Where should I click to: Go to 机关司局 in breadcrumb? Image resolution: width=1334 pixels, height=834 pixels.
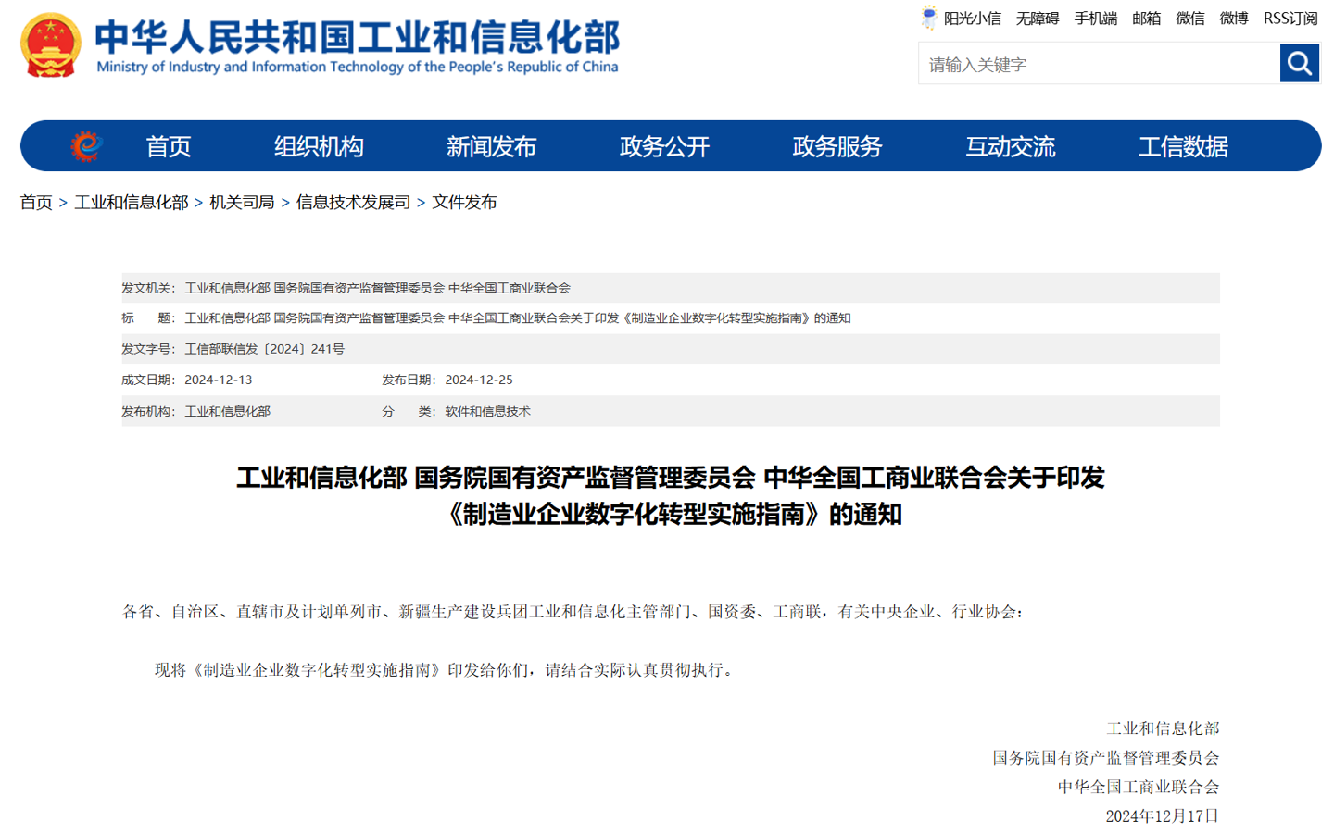point(242,202)
